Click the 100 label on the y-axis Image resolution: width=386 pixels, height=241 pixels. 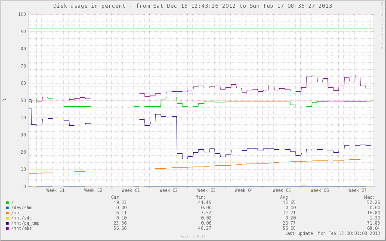[x=22, y=14]
